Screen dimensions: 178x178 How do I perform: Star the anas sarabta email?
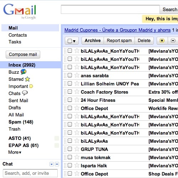point(77,75)
